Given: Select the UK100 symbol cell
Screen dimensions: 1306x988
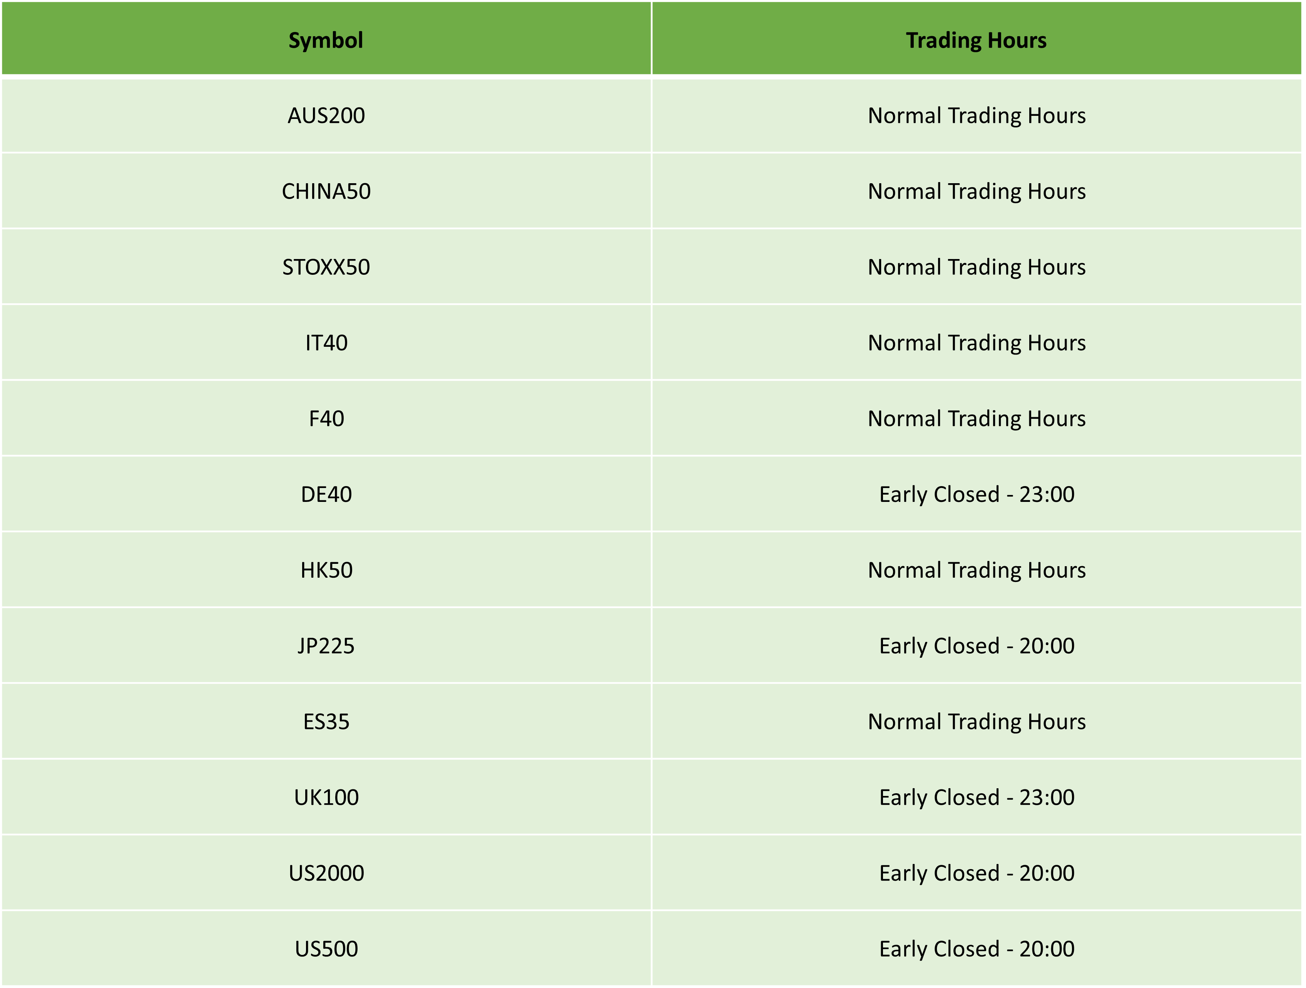Looking at the screenshot, I should (326, 797).
